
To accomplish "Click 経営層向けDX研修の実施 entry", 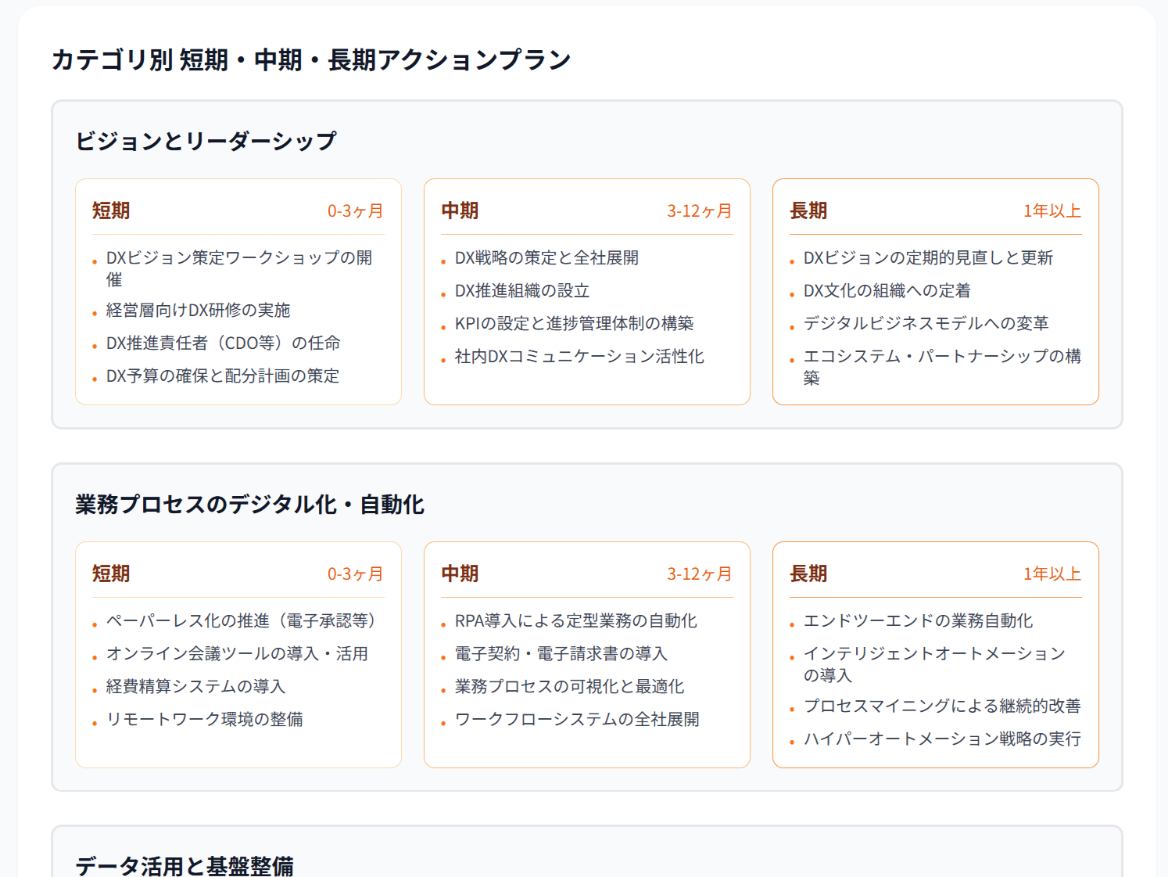I will [198, 310].
